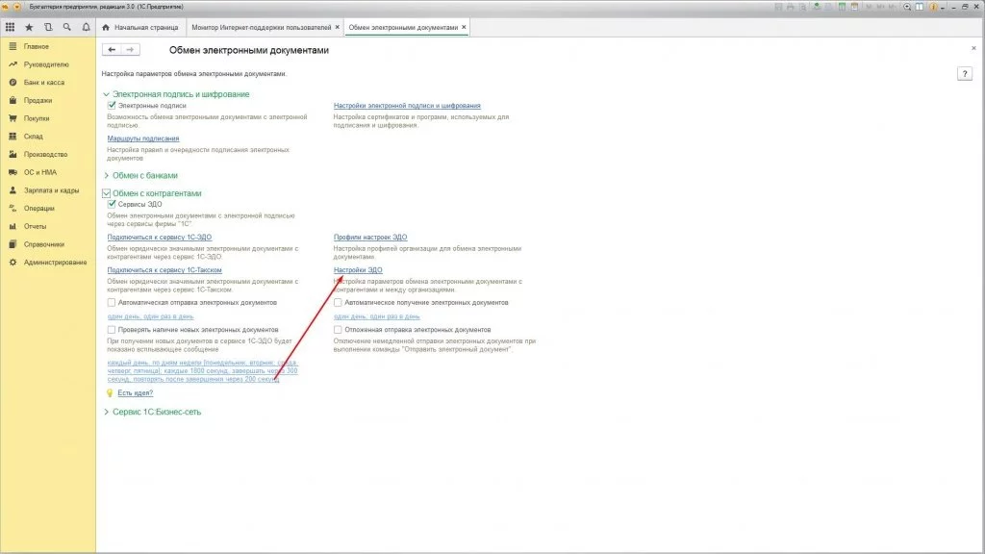
Task: Toggle the Сервисы ЭДО checkbox
Action: click(113, 204)
